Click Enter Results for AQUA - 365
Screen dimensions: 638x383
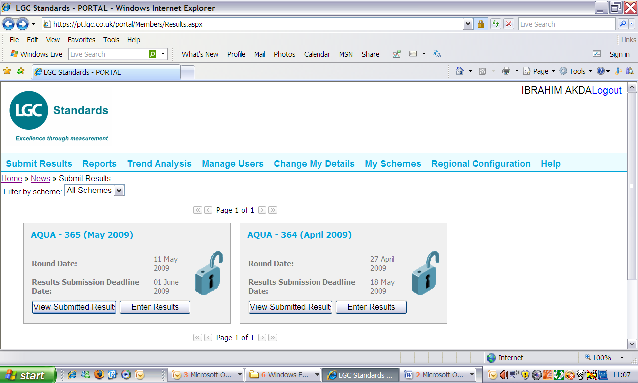point(155,307)
